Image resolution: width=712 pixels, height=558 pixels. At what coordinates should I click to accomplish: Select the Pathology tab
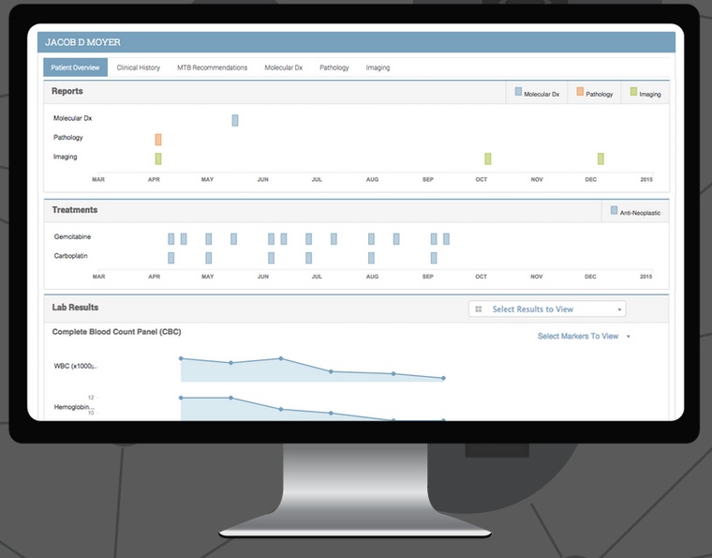pyautogui.click(x=334, y=68)
